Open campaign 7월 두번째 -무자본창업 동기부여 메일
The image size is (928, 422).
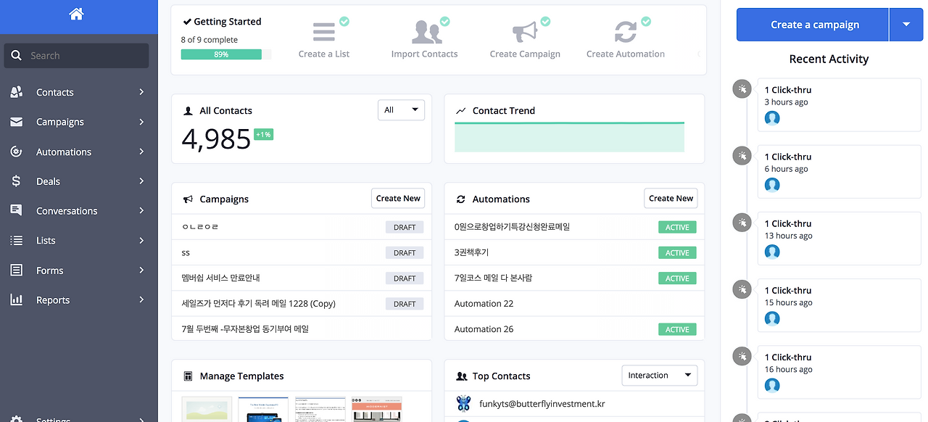tap(245, 328)
